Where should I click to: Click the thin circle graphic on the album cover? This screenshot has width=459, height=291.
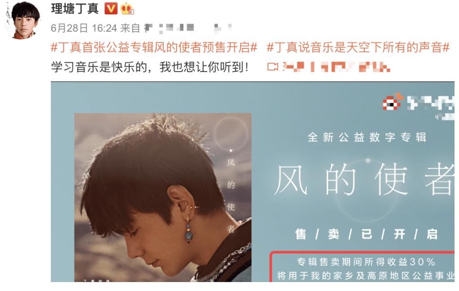pyautogui.click(x=231, y=134)
